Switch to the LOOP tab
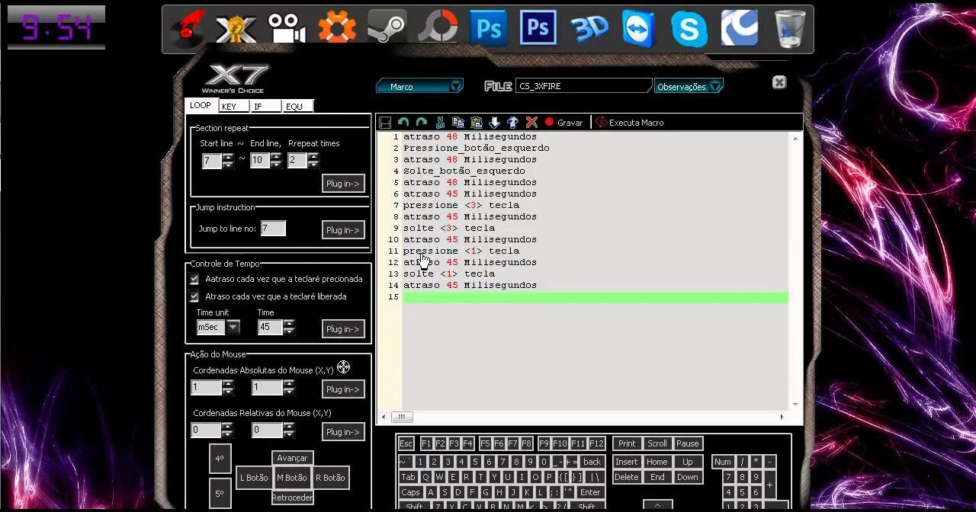This screenshot has height=512, width=976. tap(201, 106)
